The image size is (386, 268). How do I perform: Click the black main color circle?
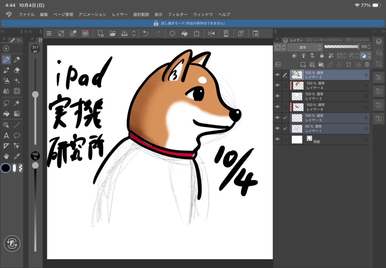point(6,168)
